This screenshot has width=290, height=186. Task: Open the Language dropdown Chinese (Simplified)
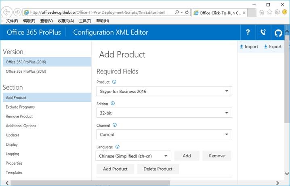point(133,156)
